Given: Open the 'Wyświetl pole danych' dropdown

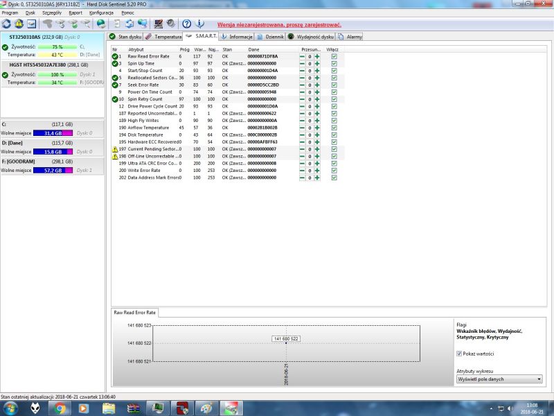Looking at the screenshot, I should [x=499, y=379].
